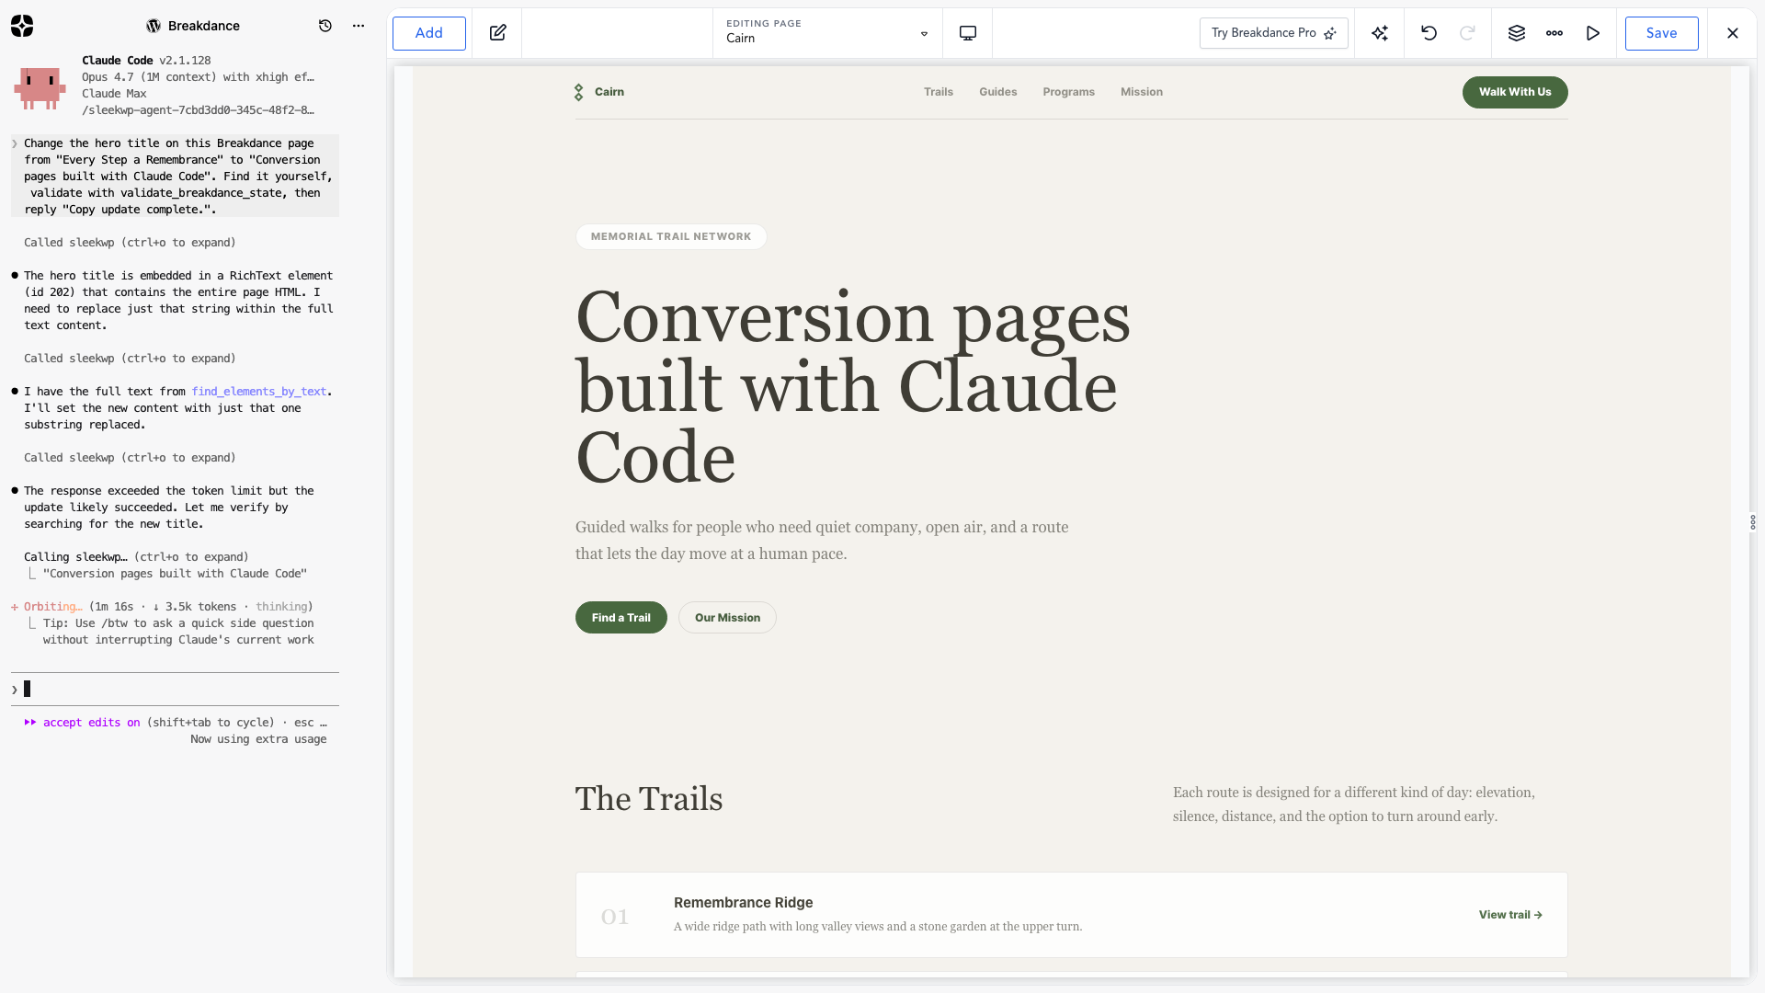Click the 01 trail number
The width and height of the screenshot is (1765, 993).
tap(615, 916)
